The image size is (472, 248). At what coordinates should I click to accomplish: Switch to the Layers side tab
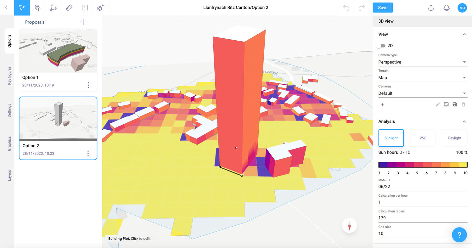[x=9, y=175]
